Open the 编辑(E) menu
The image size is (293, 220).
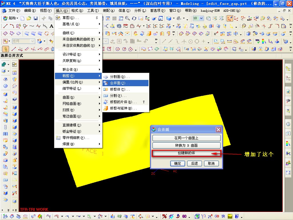[x=30, y=11]
